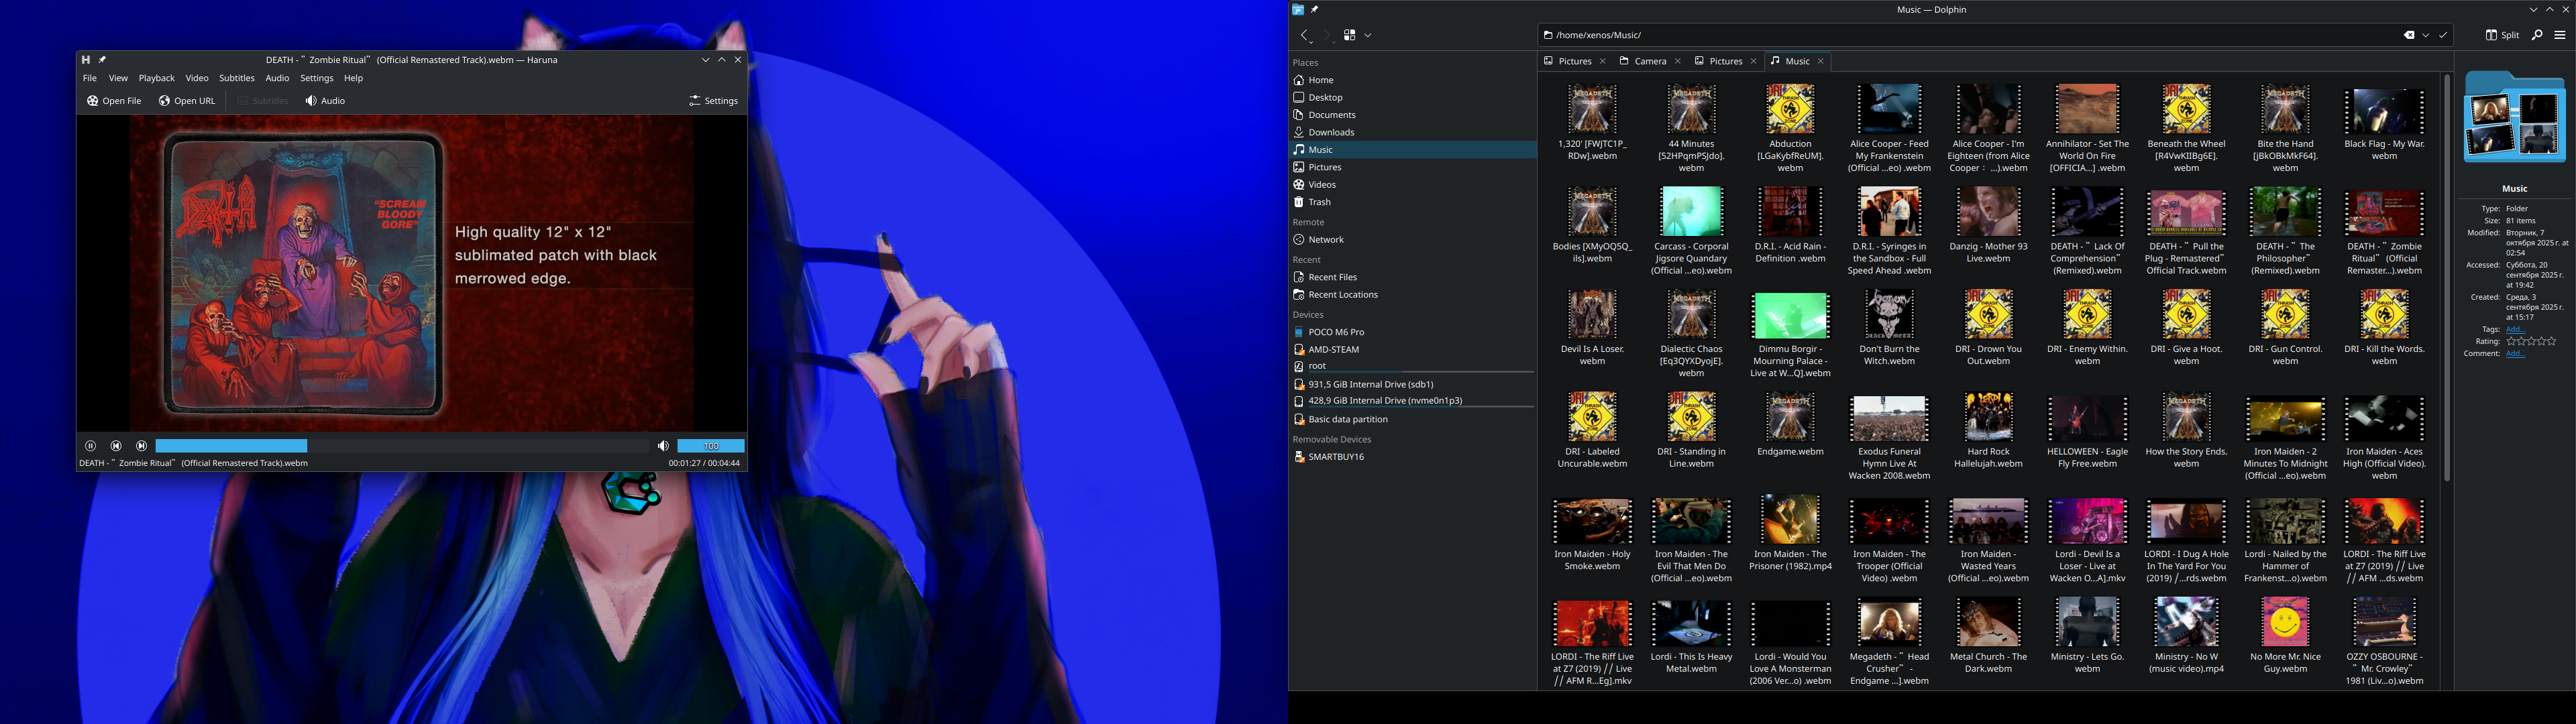The height and width of the screenshot is (724, 2576).
Task: Go back to the previous folder
Action: click(x=1304, y=35)
